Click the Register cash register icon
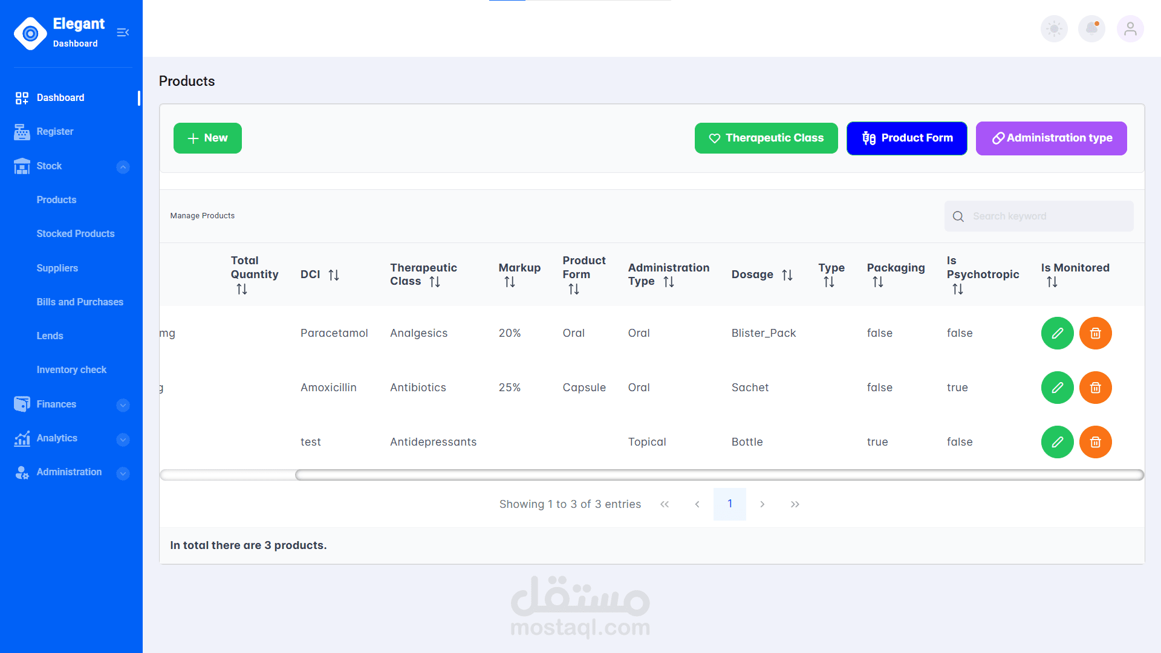The height and width of the screenshot is (653, 1161). click(22, 132)
